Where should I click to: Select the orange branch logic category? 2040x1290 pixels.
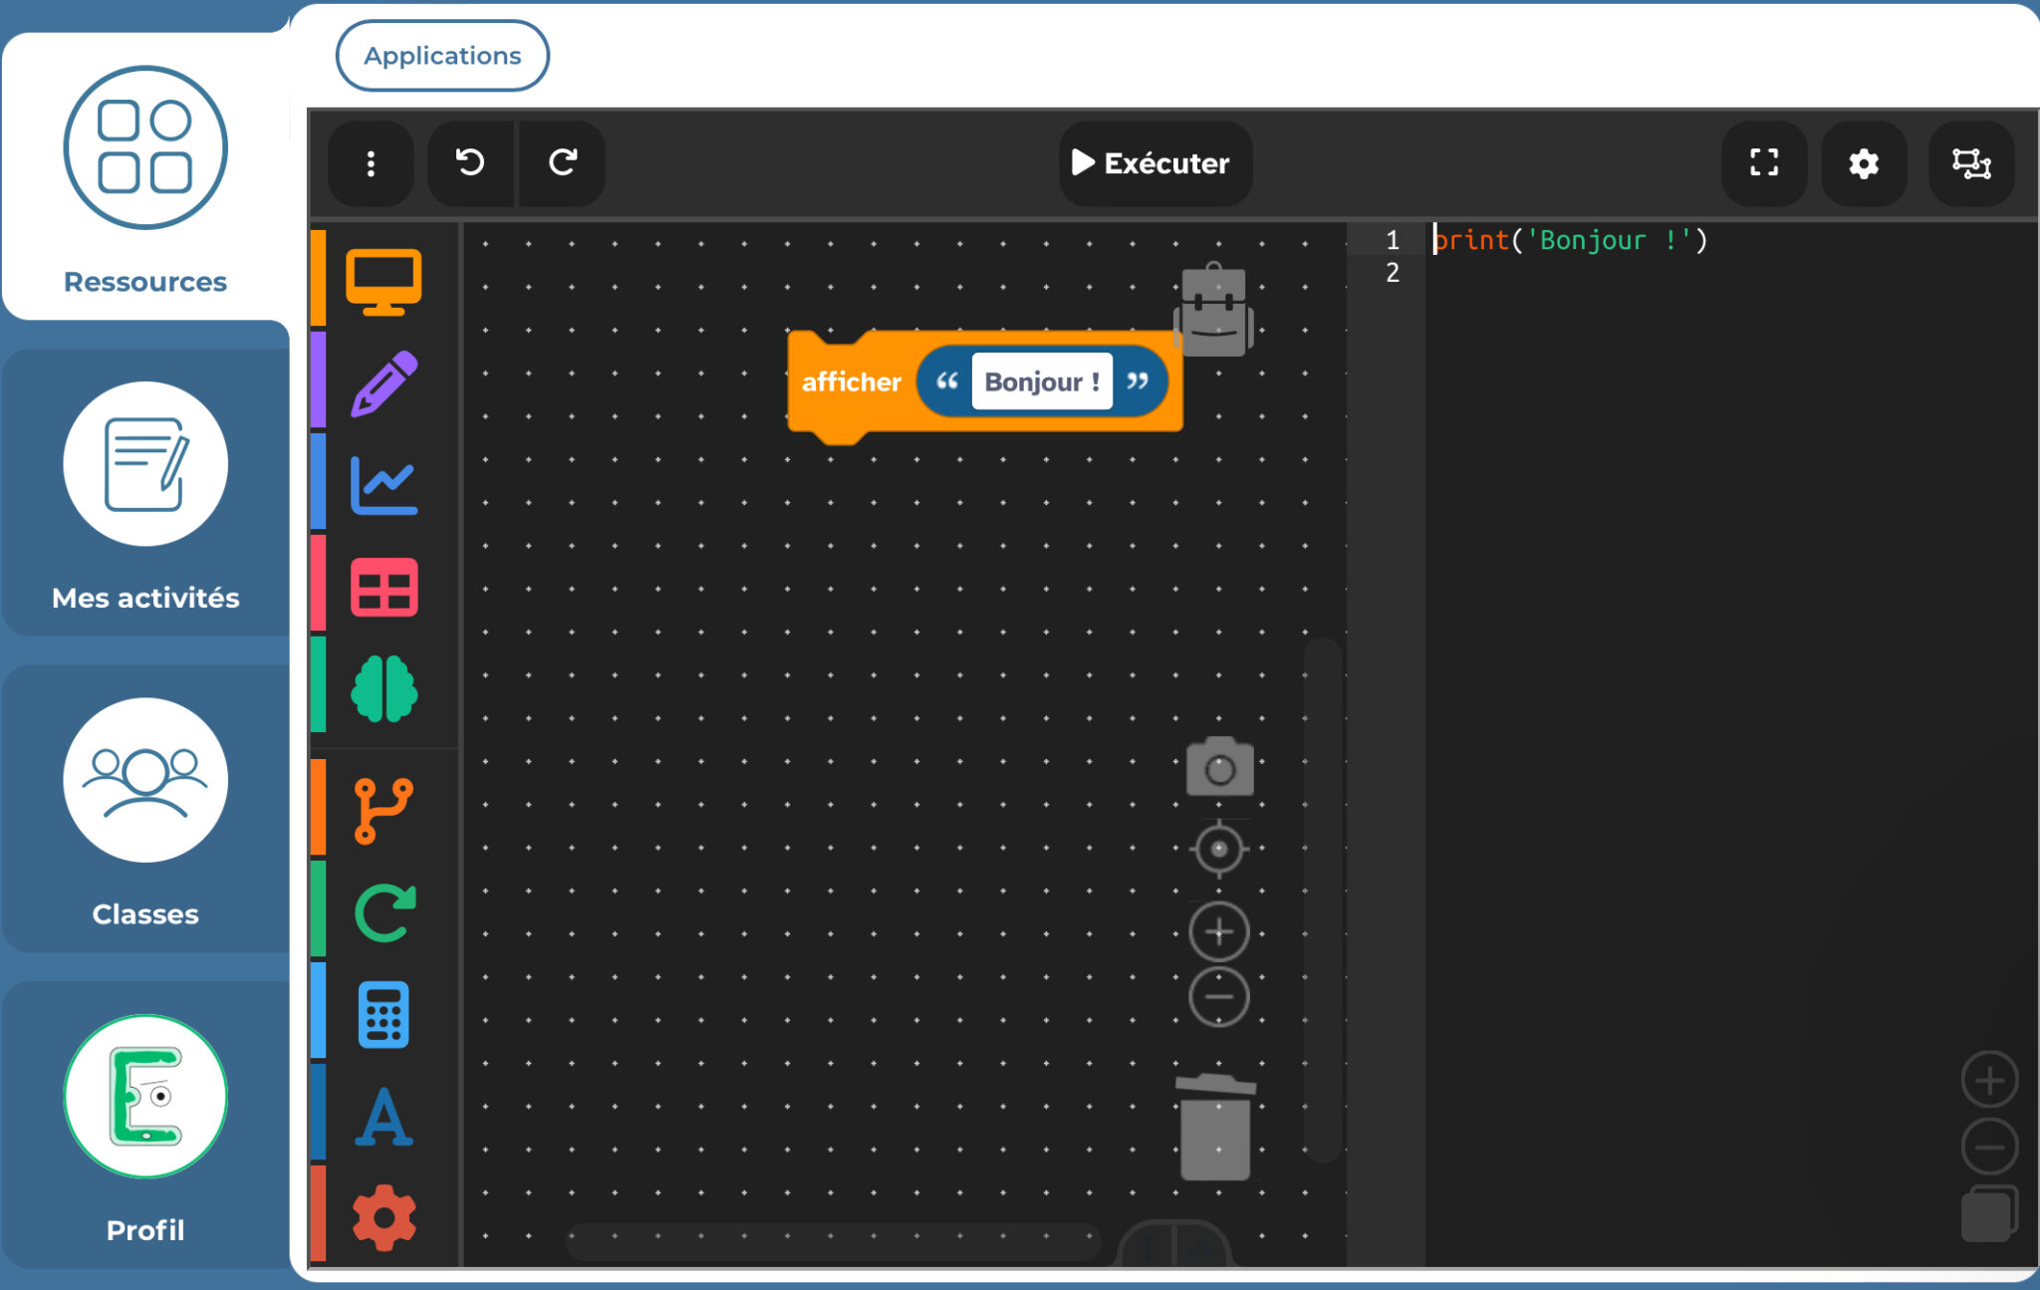coord(383,811)
